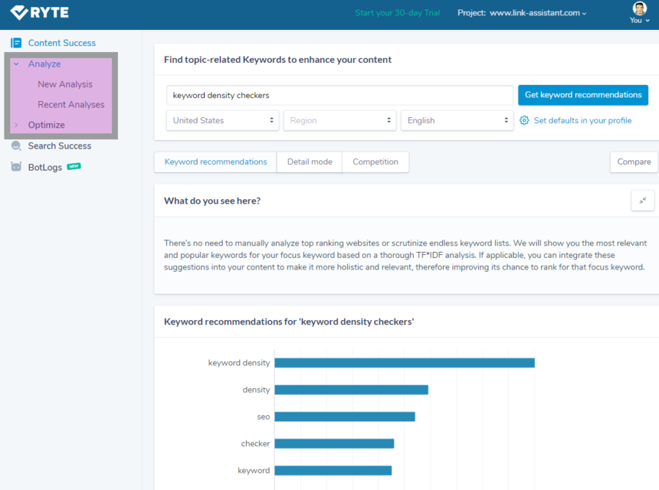Open the Content Success icon
The height and width of the screenshot is (490, 659).
16,43
